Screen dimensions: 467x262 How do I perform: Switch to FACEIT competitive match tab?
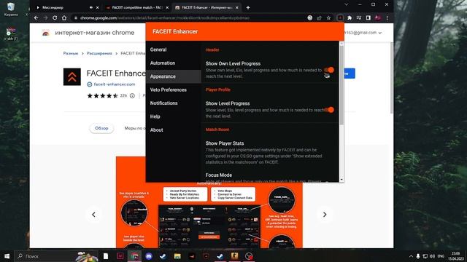(137, 7)
